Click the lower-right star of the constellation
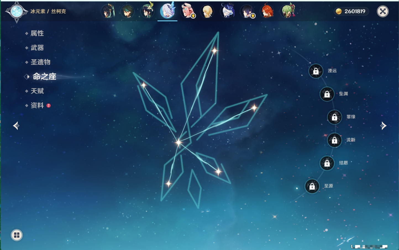Viewport: 399px width, 250px height. pos(218,172)
